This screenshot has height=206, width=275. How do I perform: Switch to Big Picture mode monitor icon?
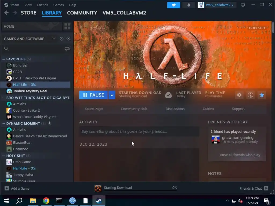[x=243, y=5]
